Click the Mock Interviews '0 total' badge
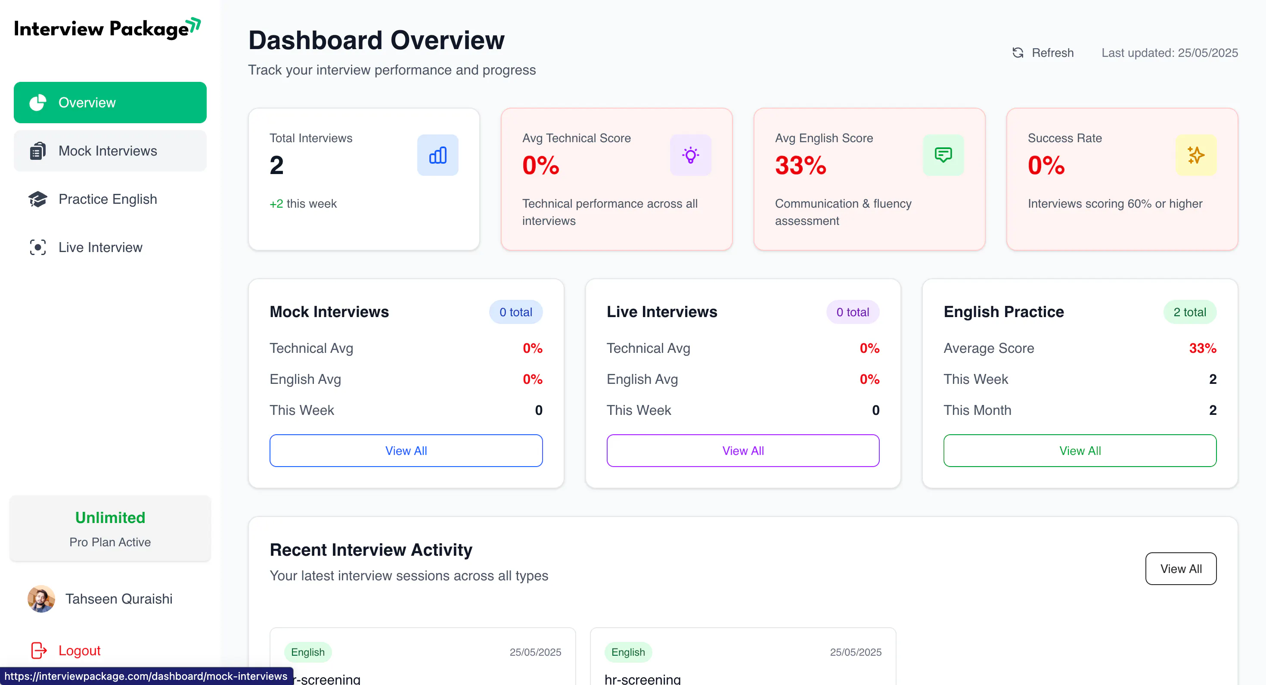Screen dimensions: 1266x685 point(515,312)
